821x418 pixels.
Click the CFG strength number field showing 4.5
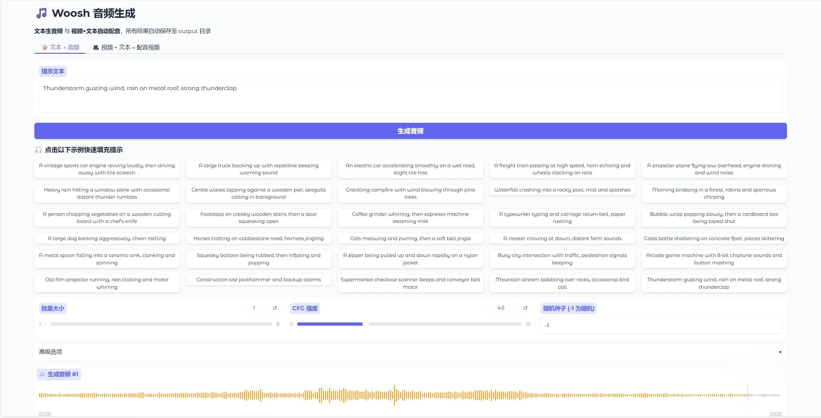[503, 308]
